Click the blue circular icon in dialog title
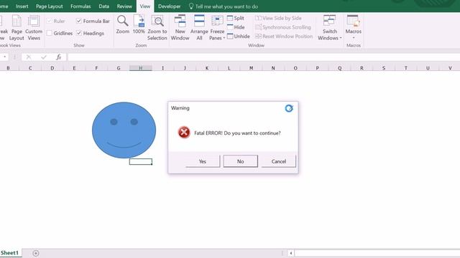460x258 pixels. pyautogui.click(x=289, y=108)
